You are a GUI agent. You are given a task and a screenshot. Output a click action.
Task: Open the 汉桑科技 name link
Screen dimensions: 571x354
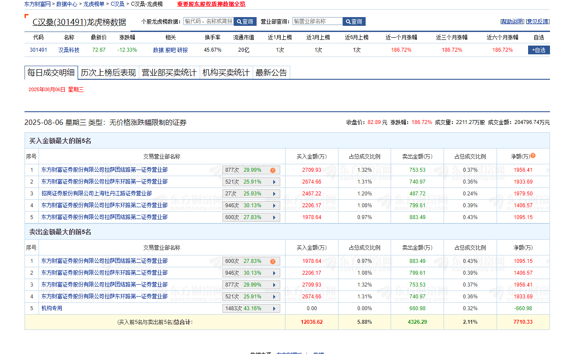(x=69, y=50)
